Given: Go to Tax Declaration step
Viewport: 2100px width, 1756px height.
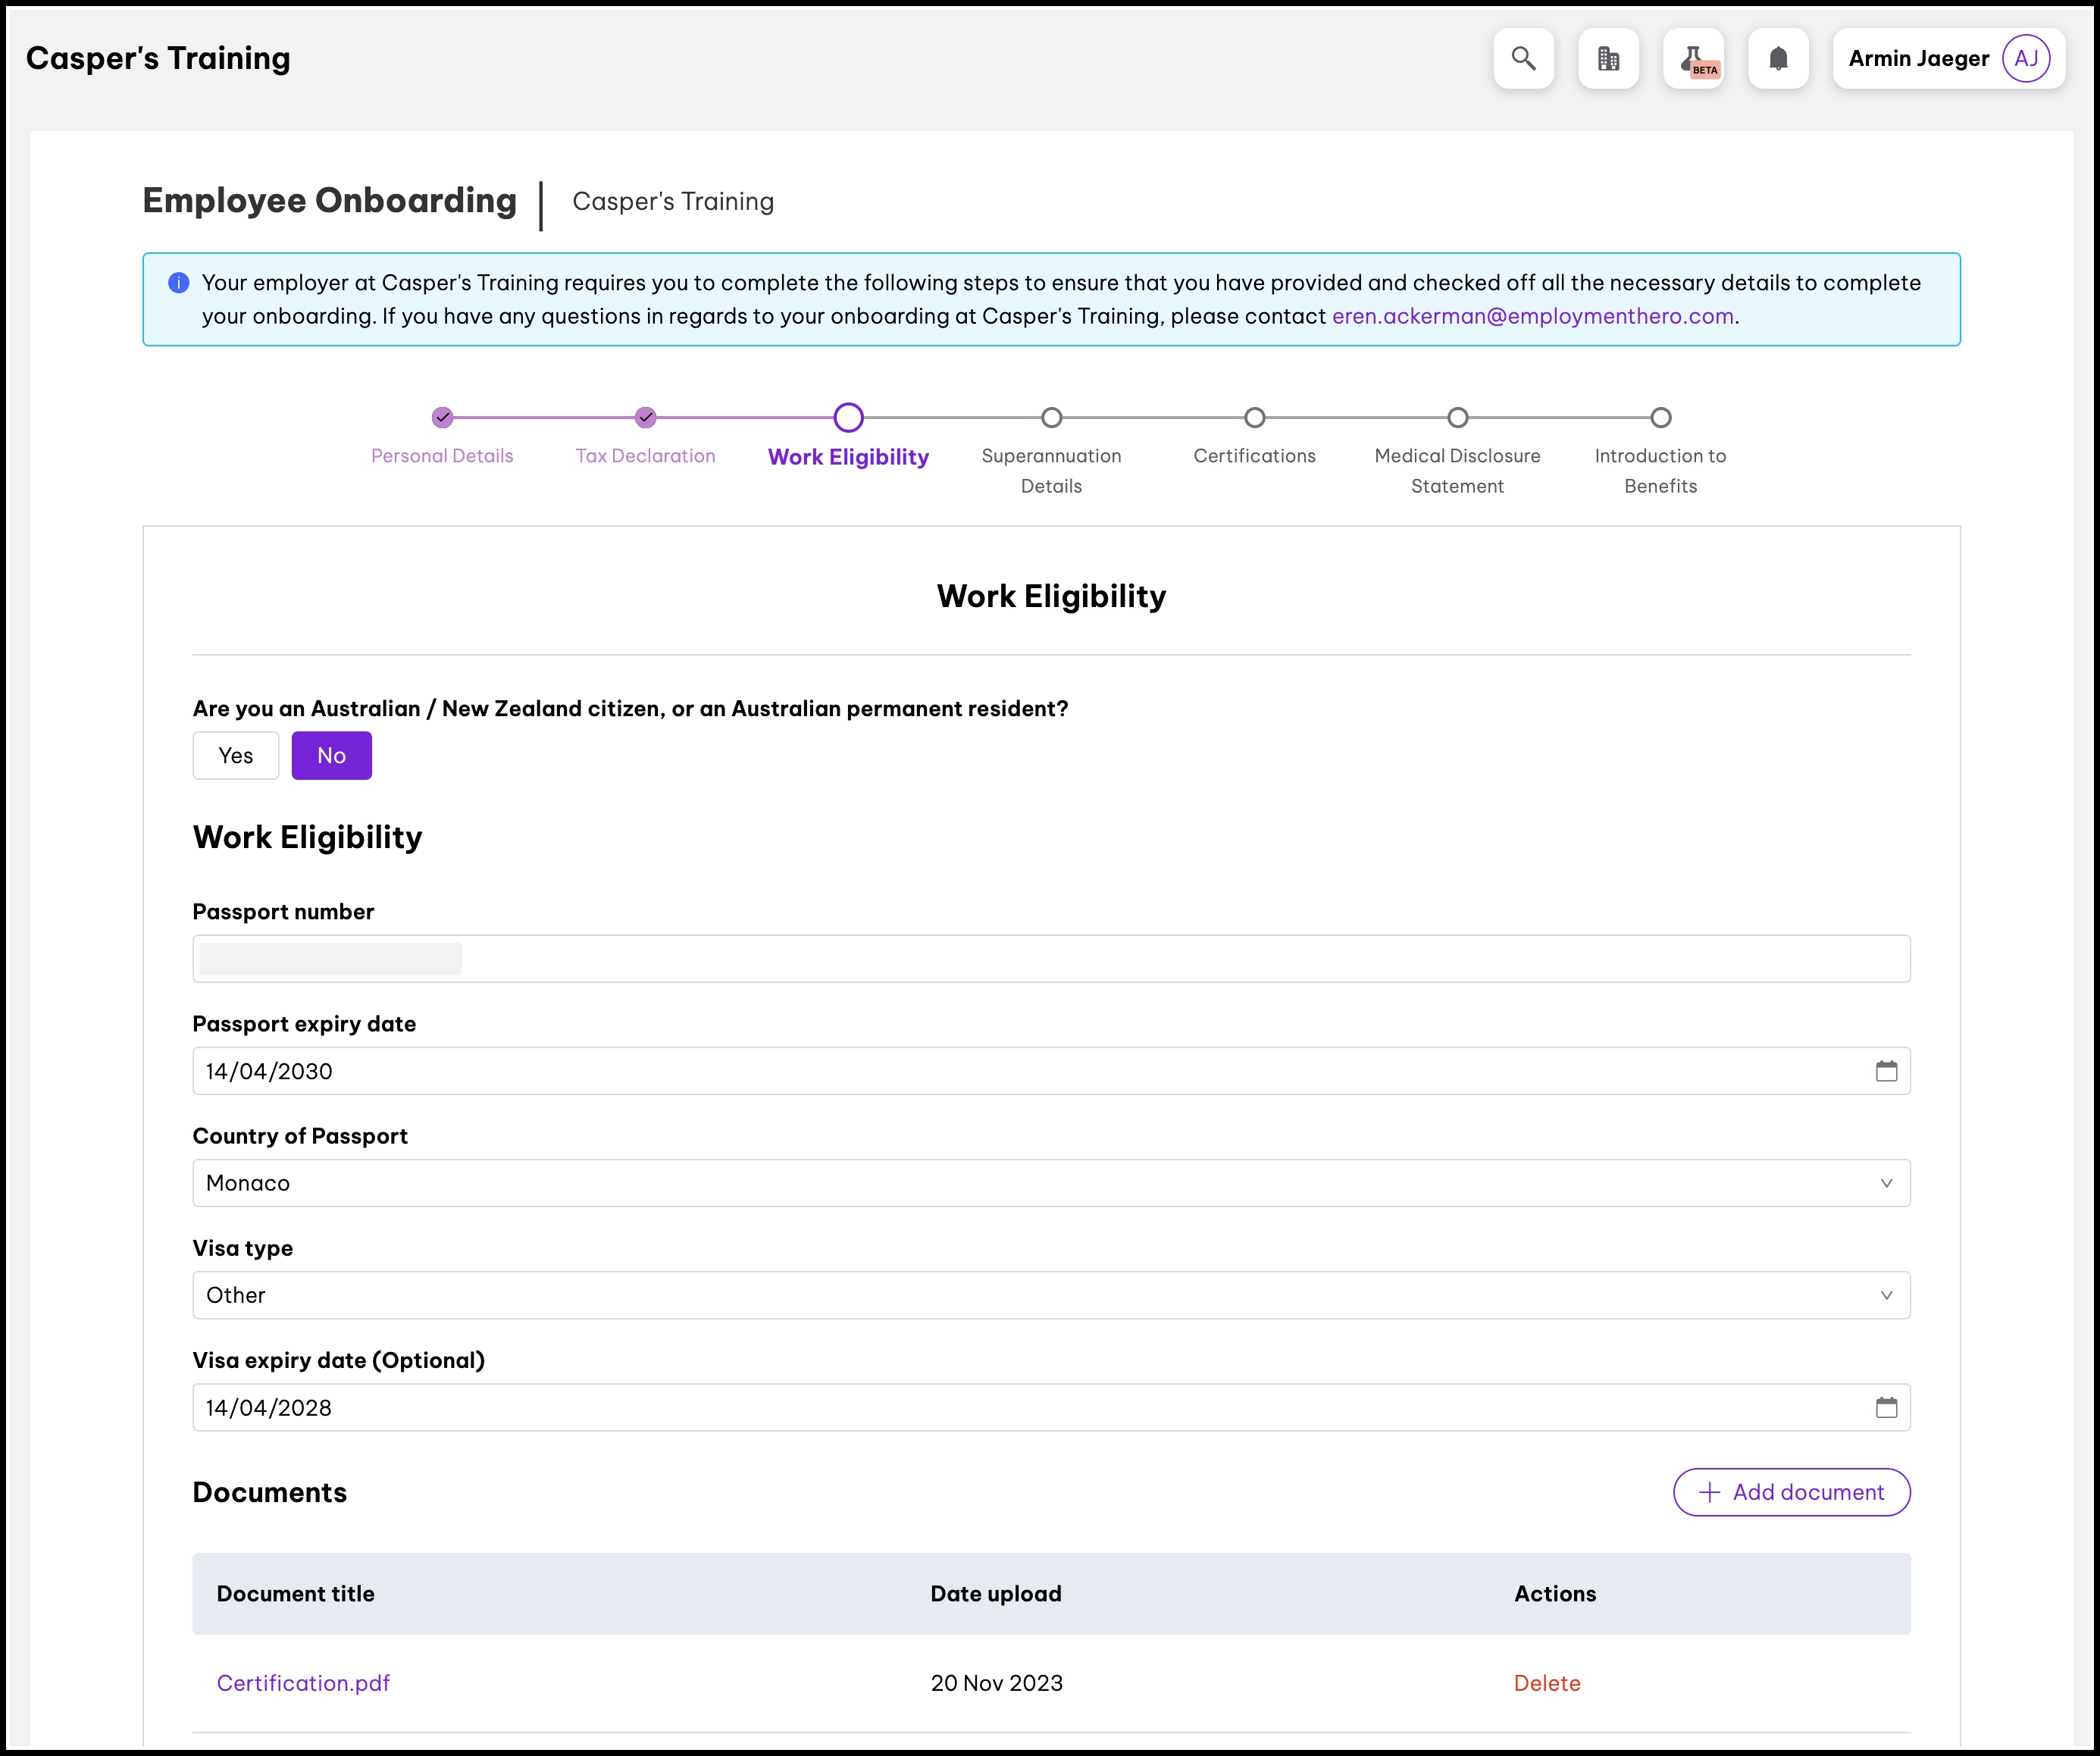Looking at the screenshot, I should pyautogui.click(x=645, y=455).
